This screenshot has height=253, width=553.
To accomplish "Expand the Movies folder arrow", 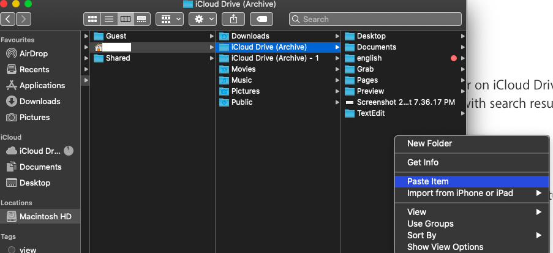I will pyautogui.click(x=337, y=69).
